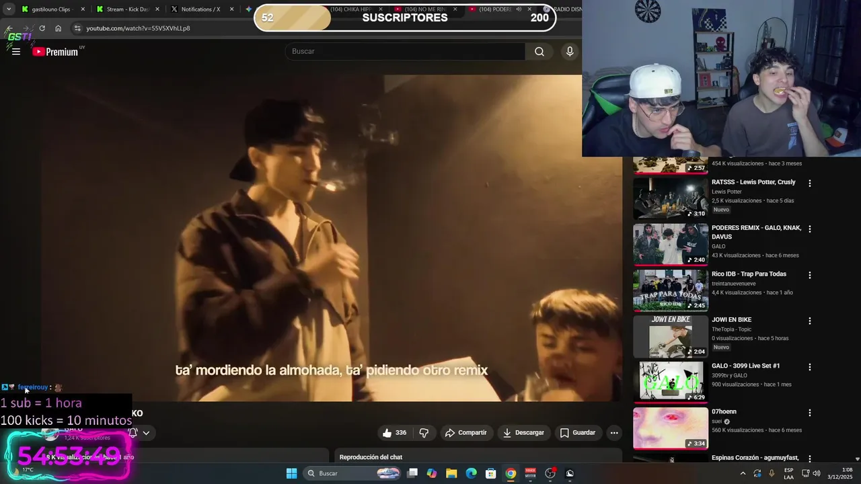The height and width of the screenshot is (484, 861).
Task: Click the taskbar clock showing 1:08
Action: tap(841, 473)
